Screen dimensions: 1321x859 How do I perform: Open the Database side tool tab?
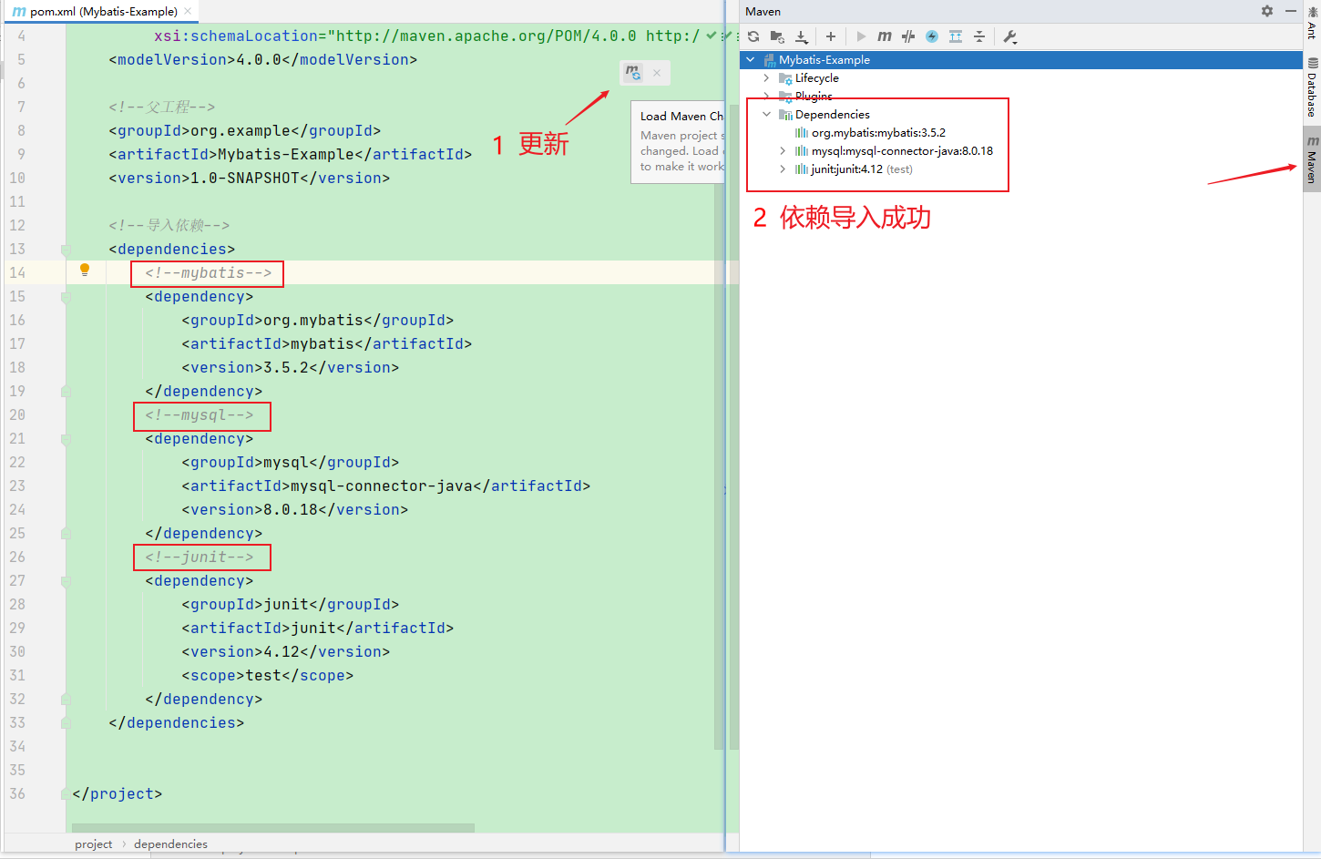1312,87
